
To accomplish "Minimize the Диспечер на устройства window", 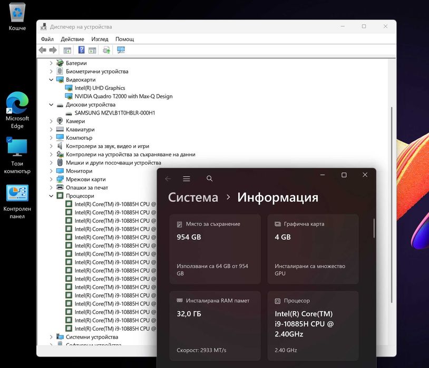I will (x=343, y=26).
